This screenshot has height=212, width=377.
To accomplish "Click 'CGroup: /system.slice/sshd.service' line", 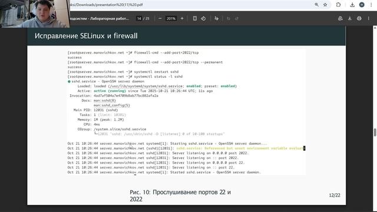I will (x=112, y=130).
